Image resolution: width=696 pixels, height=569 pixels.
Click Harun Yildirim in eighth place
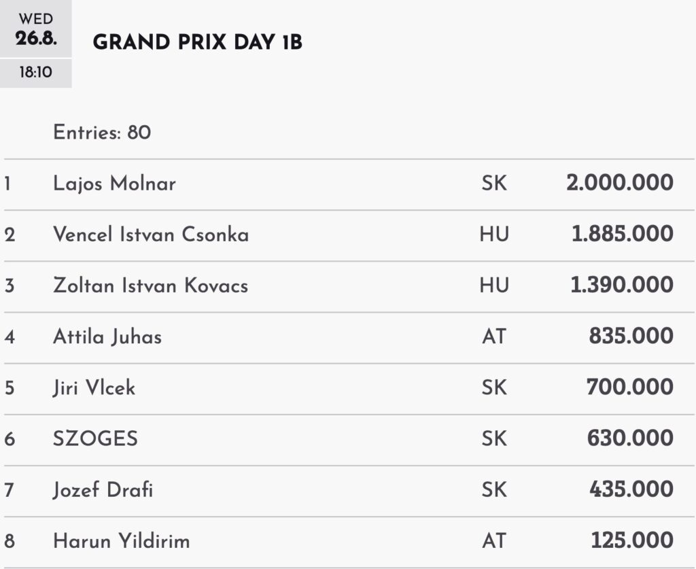tap(122, 541)
